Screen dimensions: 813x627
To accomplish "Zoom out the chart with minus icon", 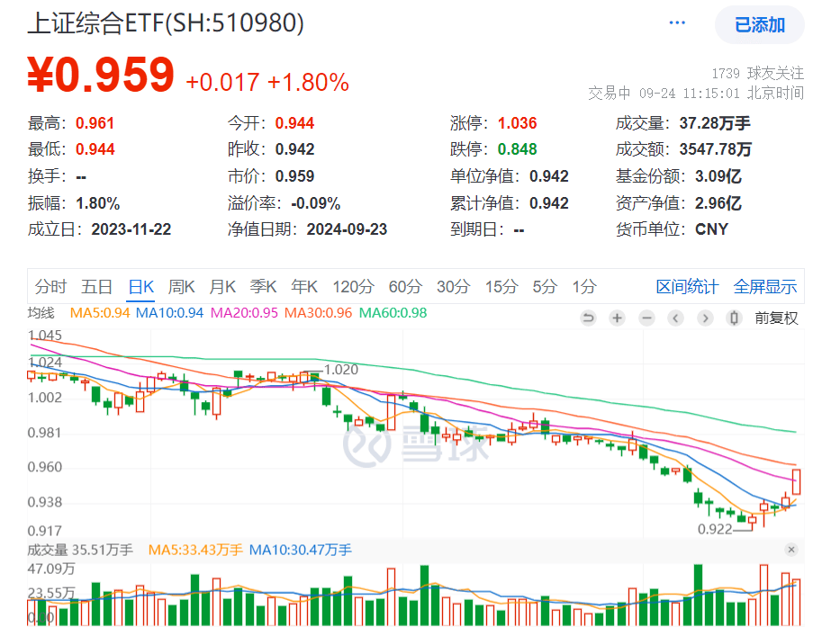I will (646, 318).
